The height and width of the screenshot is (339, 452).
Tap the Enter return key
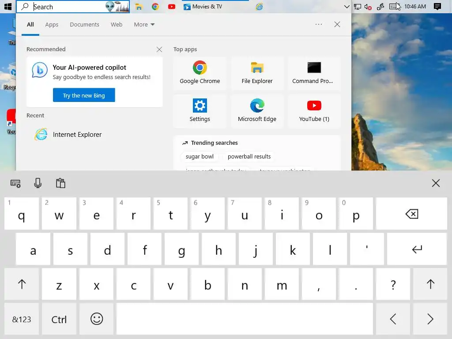click(417, 249)
